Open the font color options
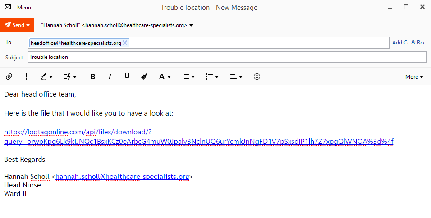The height and width of the screenshot is (218, 431). (165, 77)
